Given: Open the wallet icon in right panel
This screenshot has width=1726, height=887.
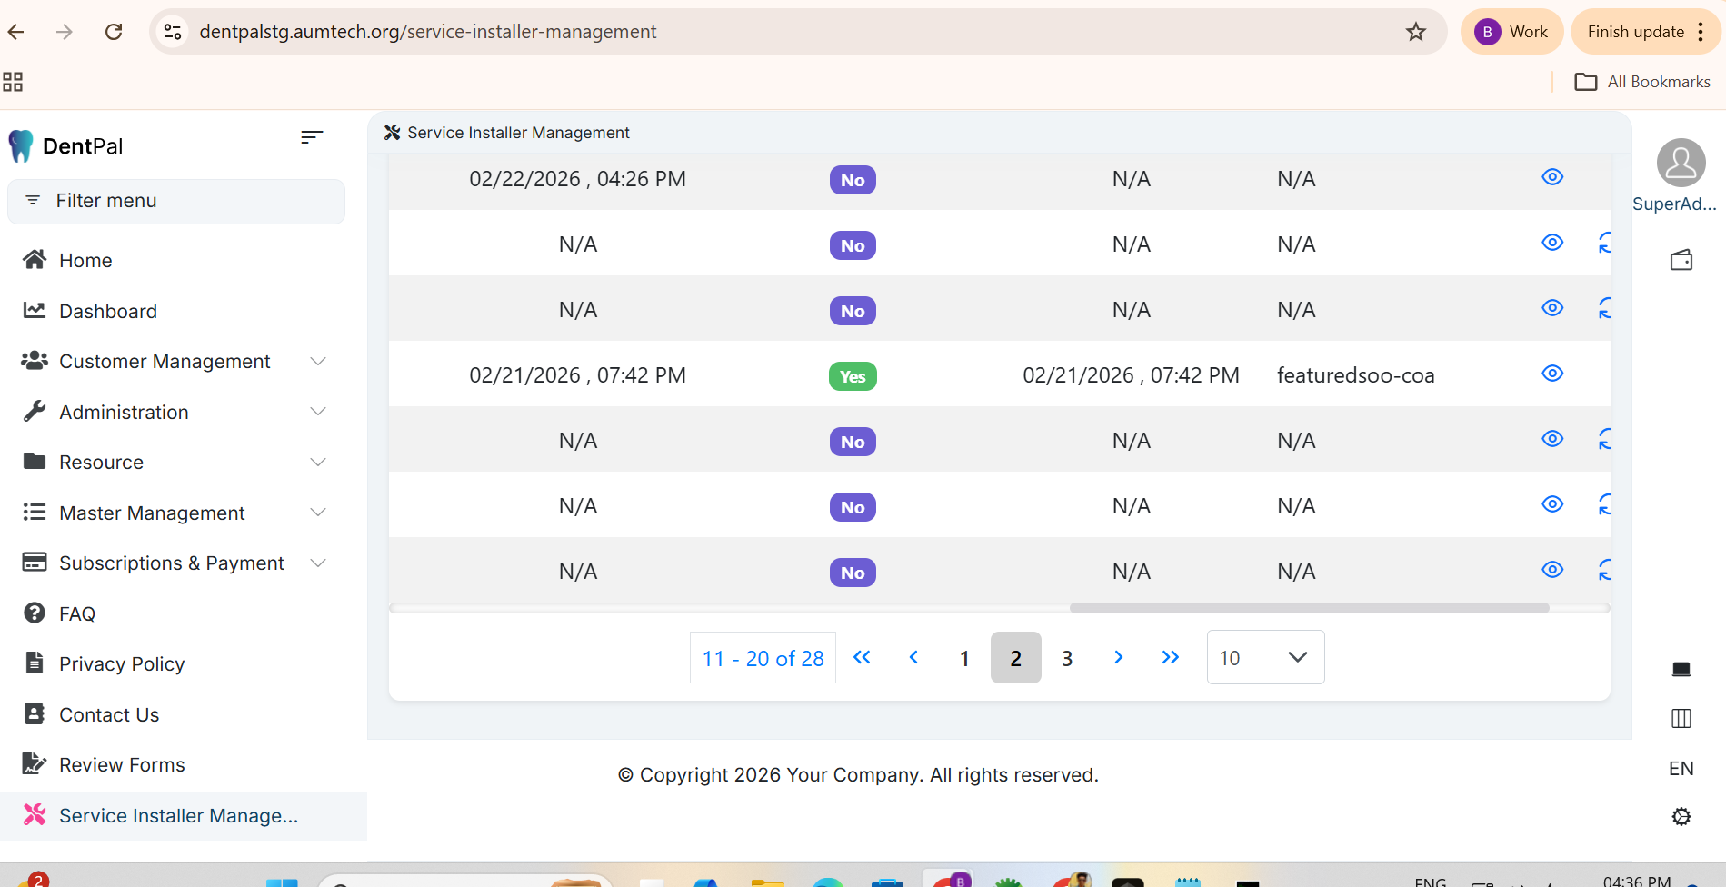Looking at the screenshot, I should 1681,261.
